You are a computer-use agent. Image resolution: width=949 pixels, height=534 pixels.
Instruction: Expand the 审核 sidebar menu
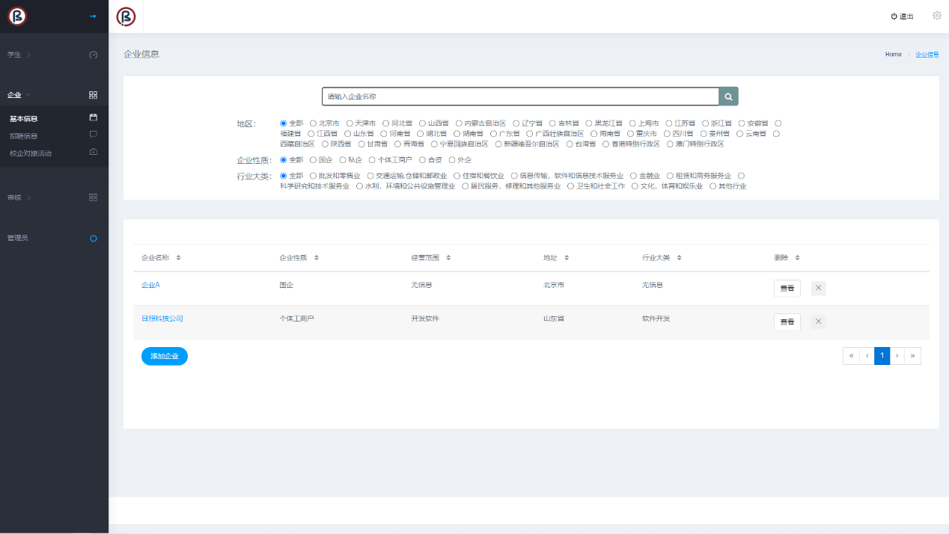pos(19,197)
